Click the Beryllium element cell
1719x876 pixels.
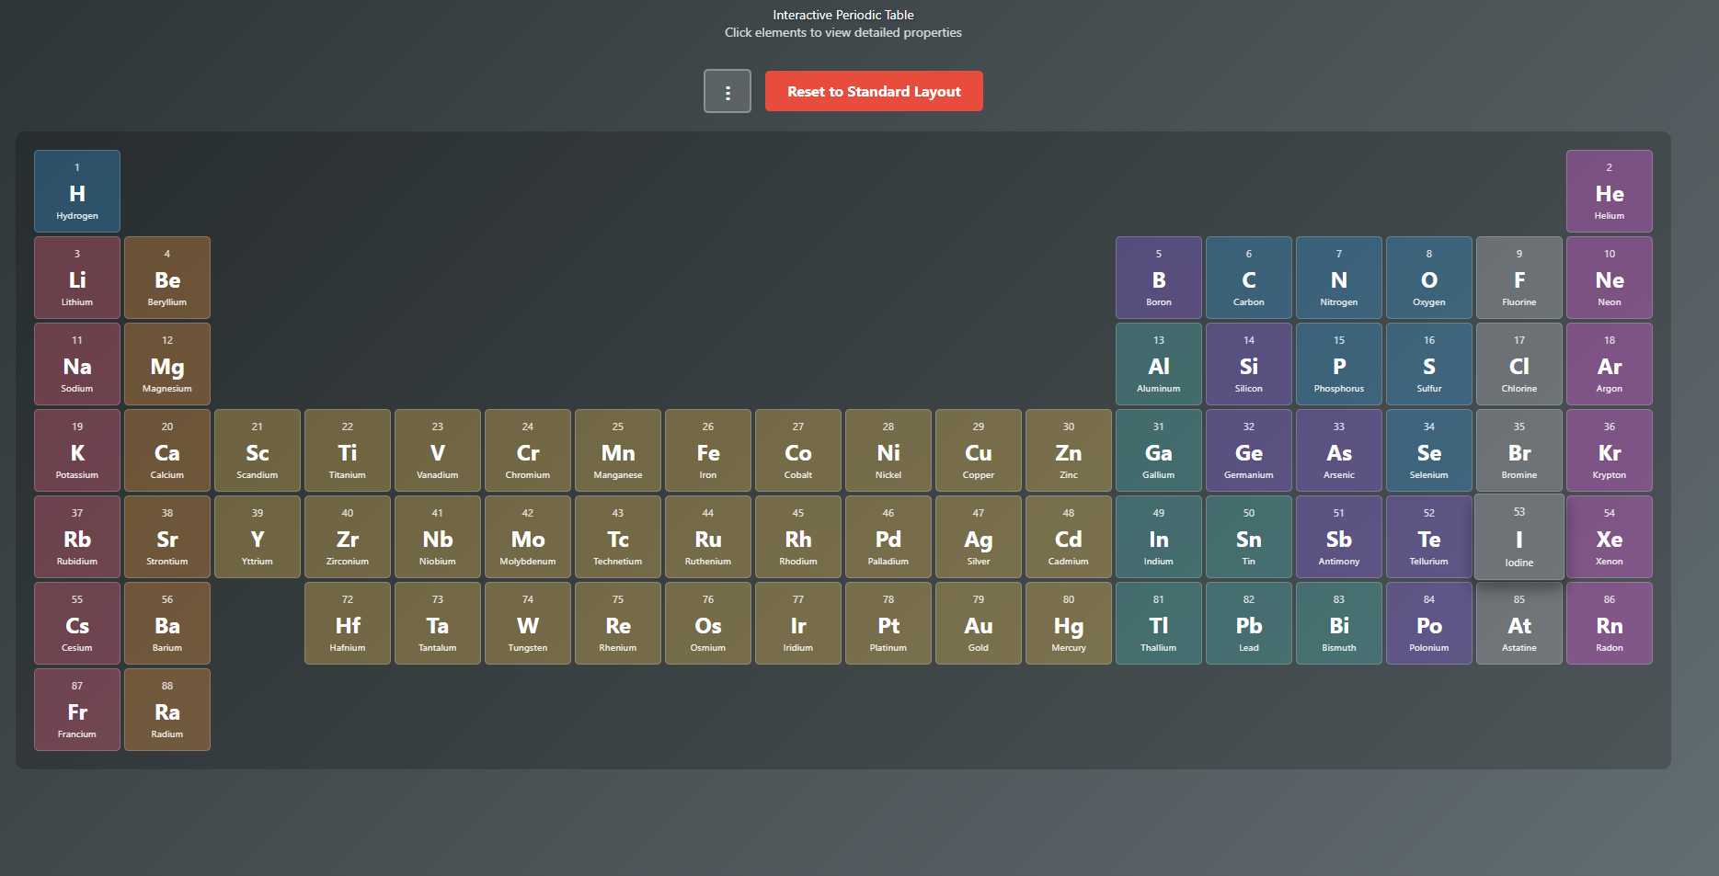(167, 278)
